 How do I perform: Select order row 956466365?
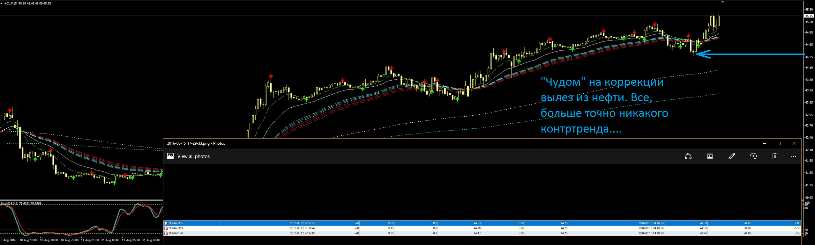tap(482, 223)
